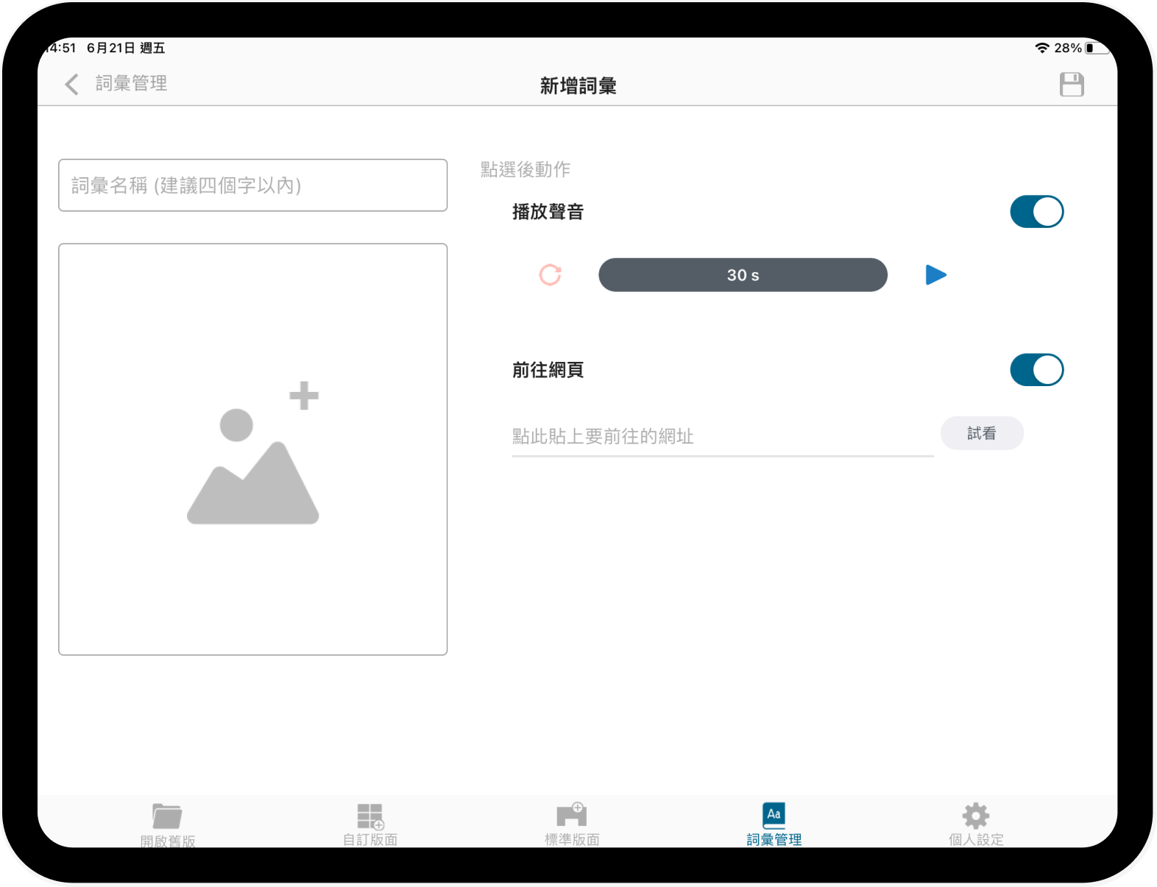1157x887 pixels.
Task: Go back using the left chevron arrow
Action: pyautogui.click(x=71, y=84)
